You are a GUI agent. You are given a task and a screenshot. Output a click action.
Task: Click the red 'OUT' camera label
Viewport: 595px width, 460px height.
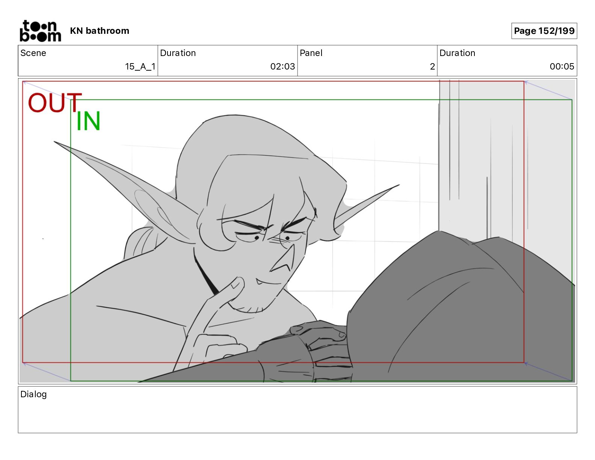(54, 103)
